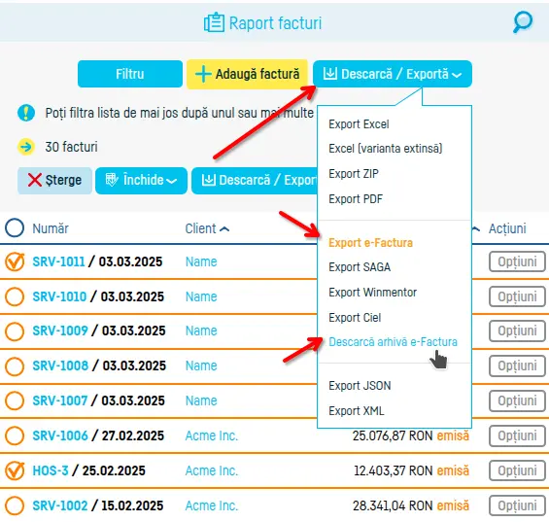549x522 pixels.
Task: Click the download icon in top Descarcă / Exportă
Action: [329, 74]
